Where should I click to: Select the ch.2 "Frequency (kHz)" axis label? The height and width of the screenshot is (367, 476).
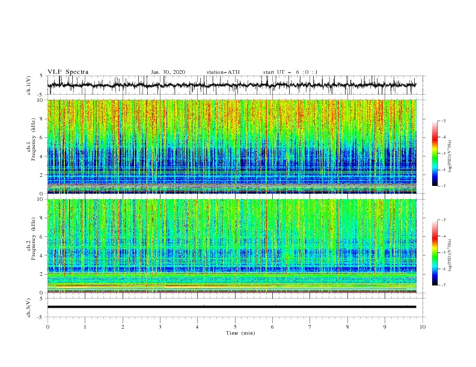pyautogui.click(x=34, y=239)
